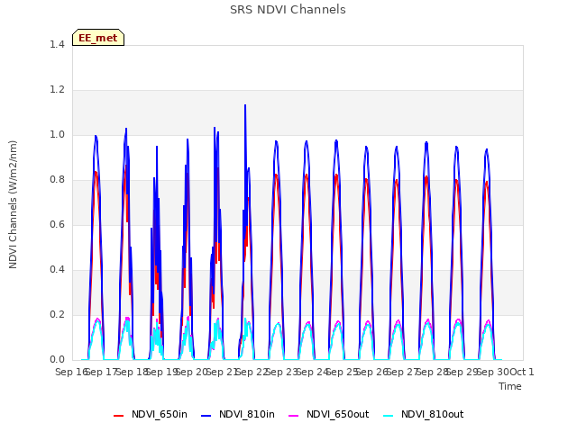Click the tallest blue spike near Sep 22
Image resolution: width=577 pixels, height=432 pixels.
pyautogui.click(x=245, y=106)
